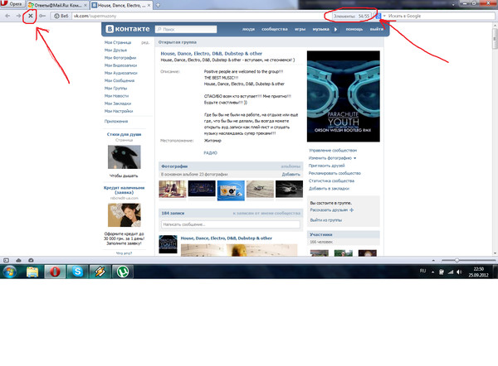Click Пригласить друзей
The height and width of the screenshot is (366, 498).
click(326, 166)
